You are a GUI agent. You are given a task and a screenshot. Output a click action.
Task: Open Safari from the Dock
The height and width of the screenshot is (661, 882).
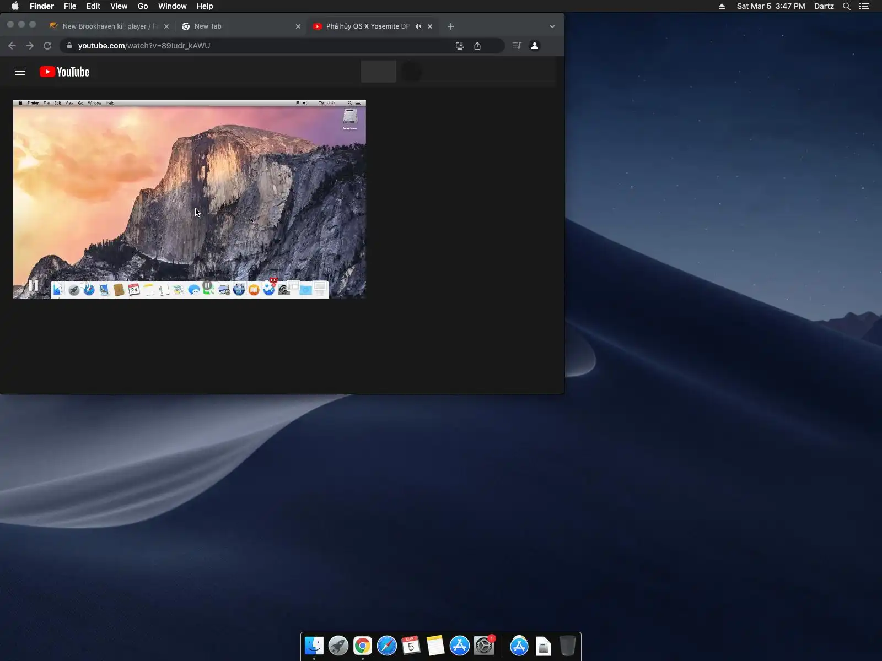[x=387, y=646]
